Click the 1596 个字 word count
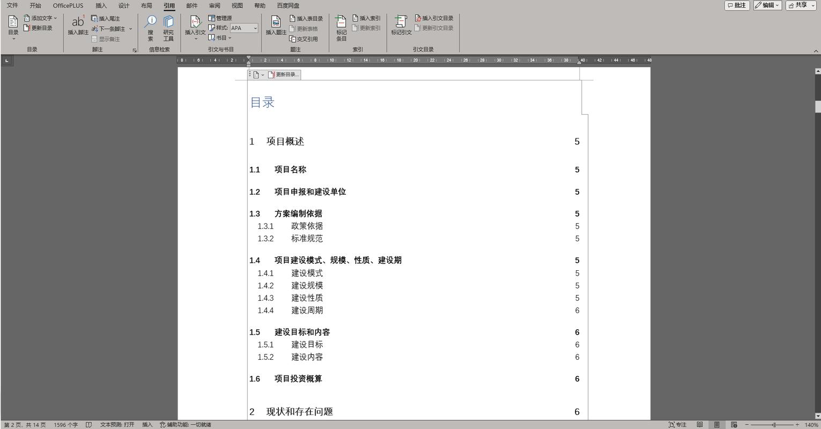This screenshot has height=429, width=821. (x=65, y=425)
